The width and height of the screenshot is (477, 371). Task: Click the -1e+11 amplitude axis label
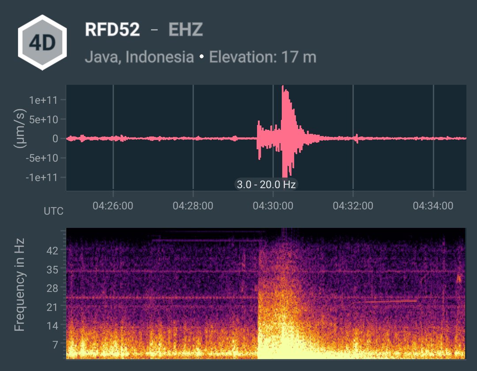coord(42,177)
